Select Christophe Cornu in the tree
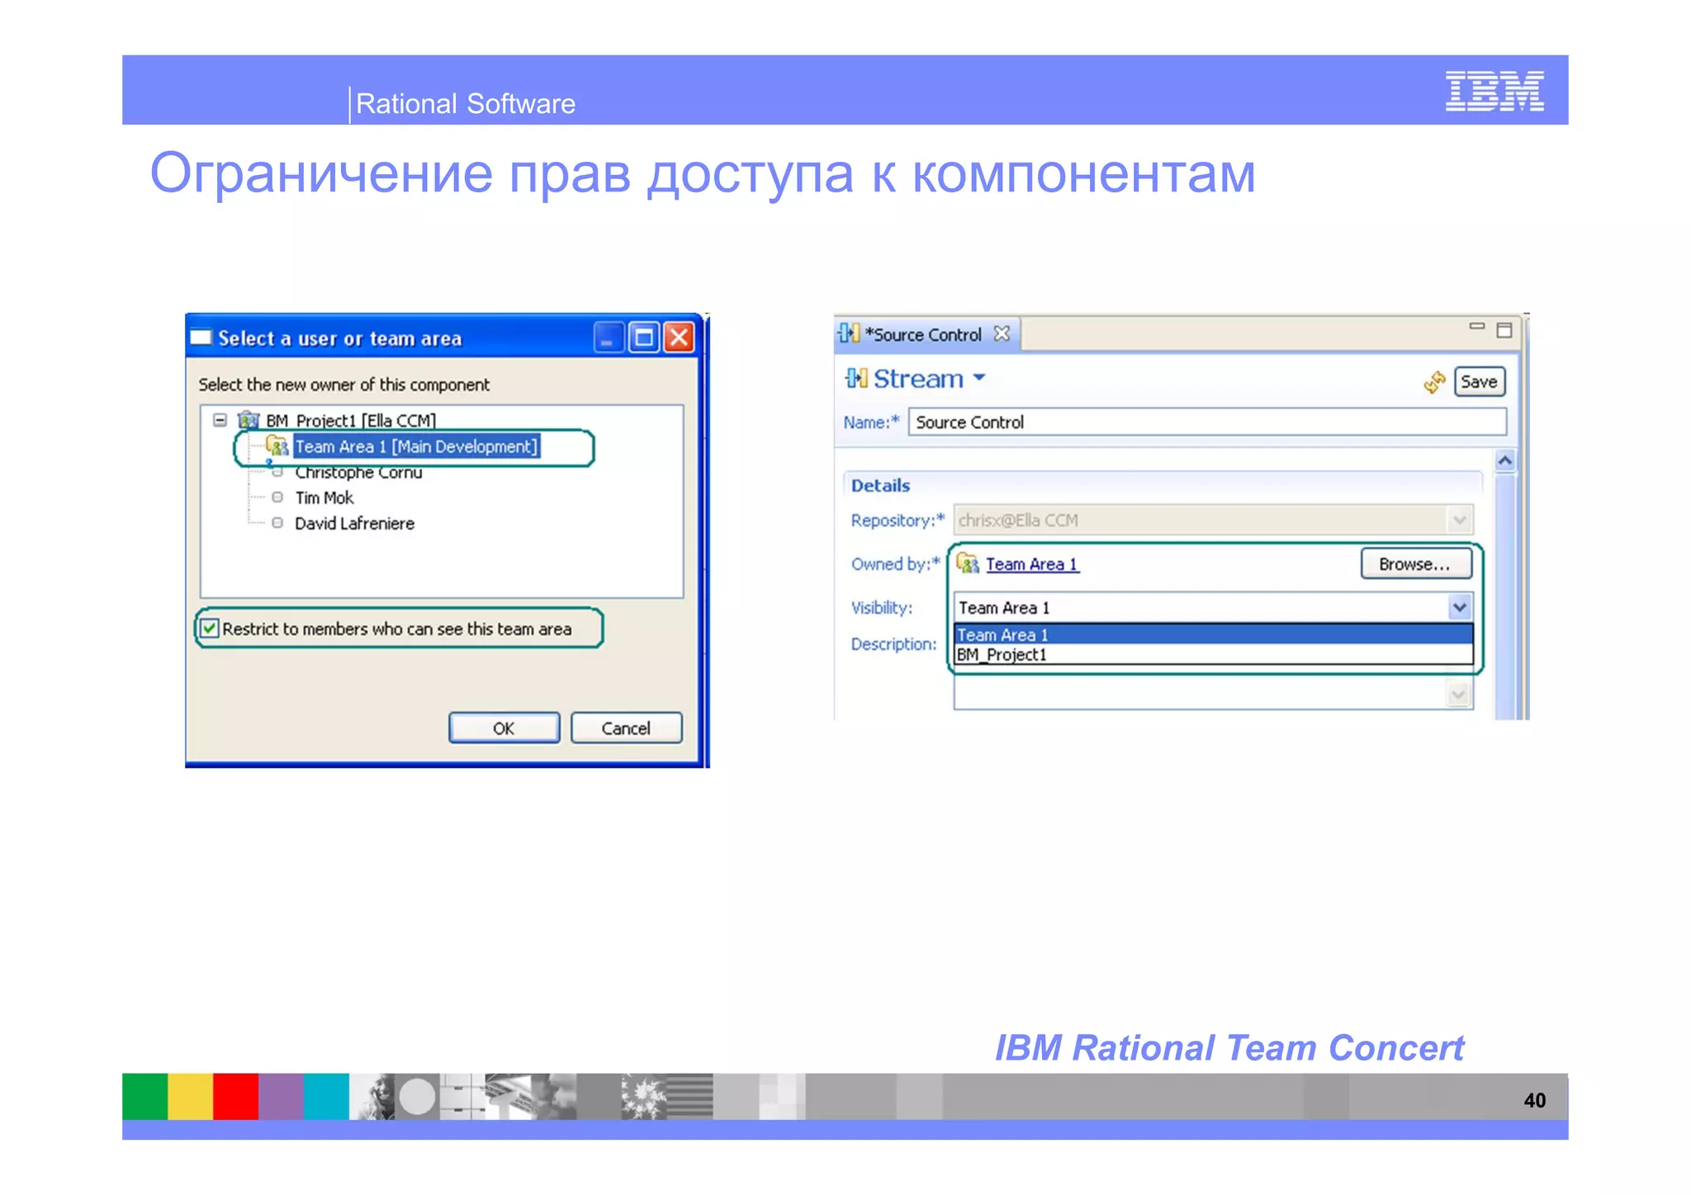 pos(358,473)
